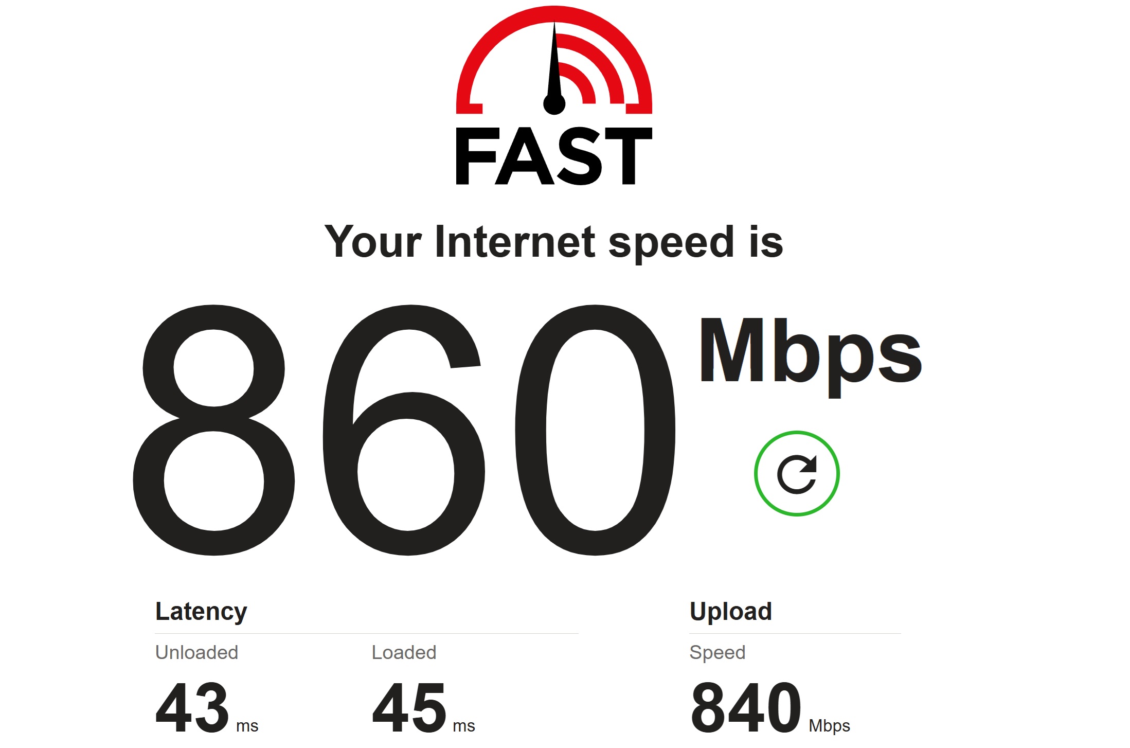Click the Latency section heading
The height and width of the screenshot is (748, 1130).
(201, 612)
